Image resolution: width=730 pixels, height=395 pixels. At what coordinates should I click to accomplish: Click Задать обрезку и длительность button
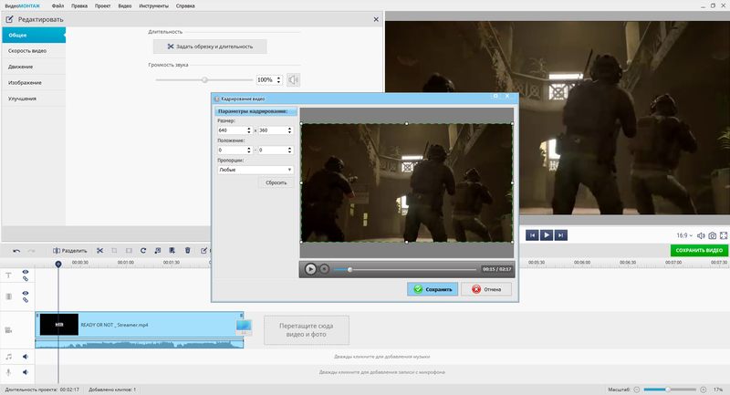210,47
